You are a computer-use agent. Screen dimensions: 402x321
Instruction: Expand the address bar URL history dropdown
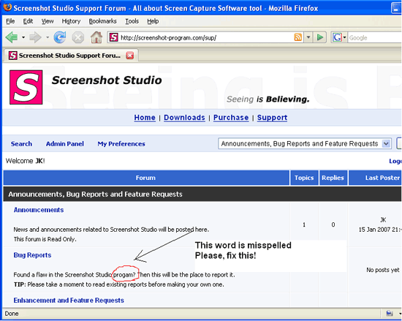(308, 37)
